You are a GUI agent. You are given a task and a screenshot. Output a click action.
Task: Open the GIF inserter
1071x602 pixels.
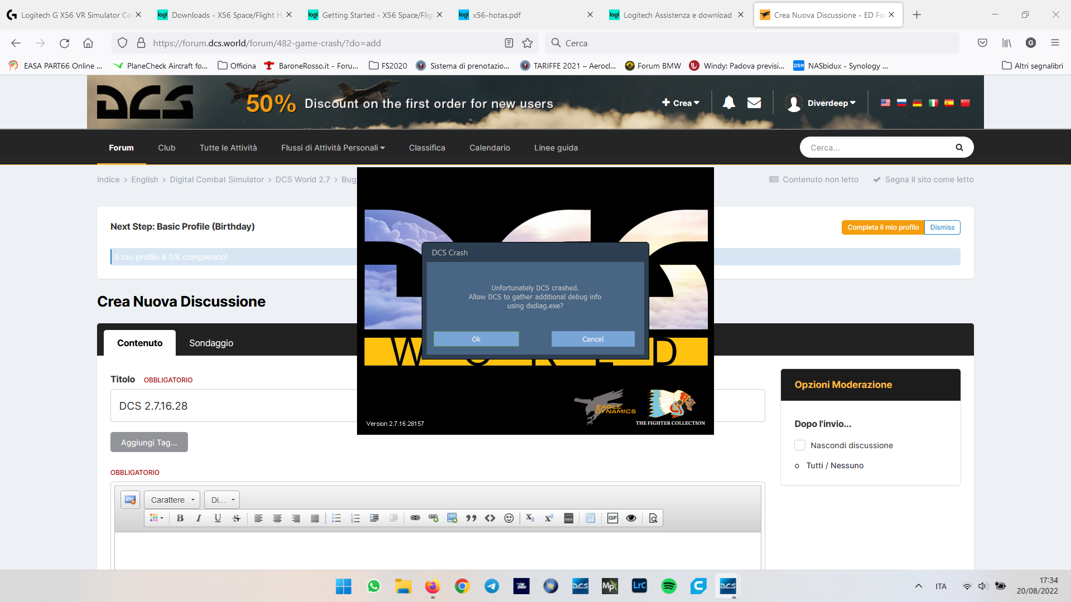[612, 518]
